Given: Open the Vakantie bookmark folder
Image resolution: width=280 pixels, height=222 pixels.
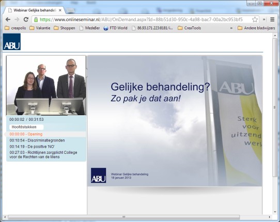Looking at the screenshot, I should coord(40,28).
